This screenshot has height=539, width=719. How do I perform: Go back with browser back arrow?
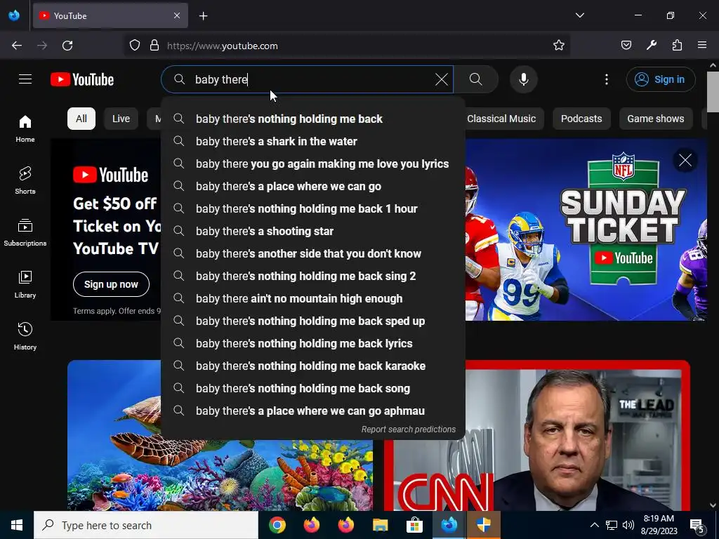click(17, 46)
